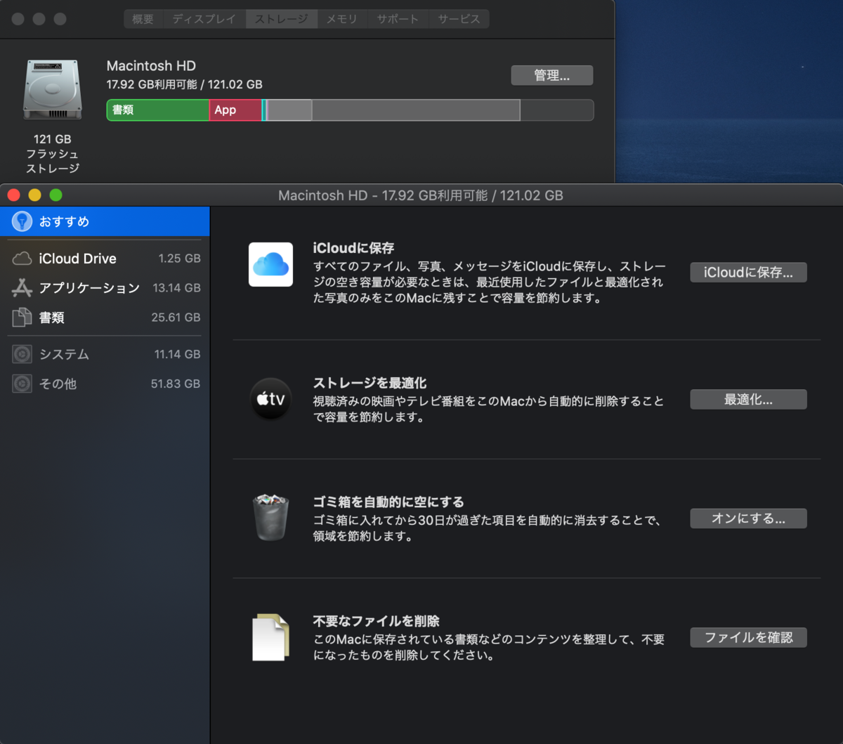Click the wide gray segment of storage bar

416,110
